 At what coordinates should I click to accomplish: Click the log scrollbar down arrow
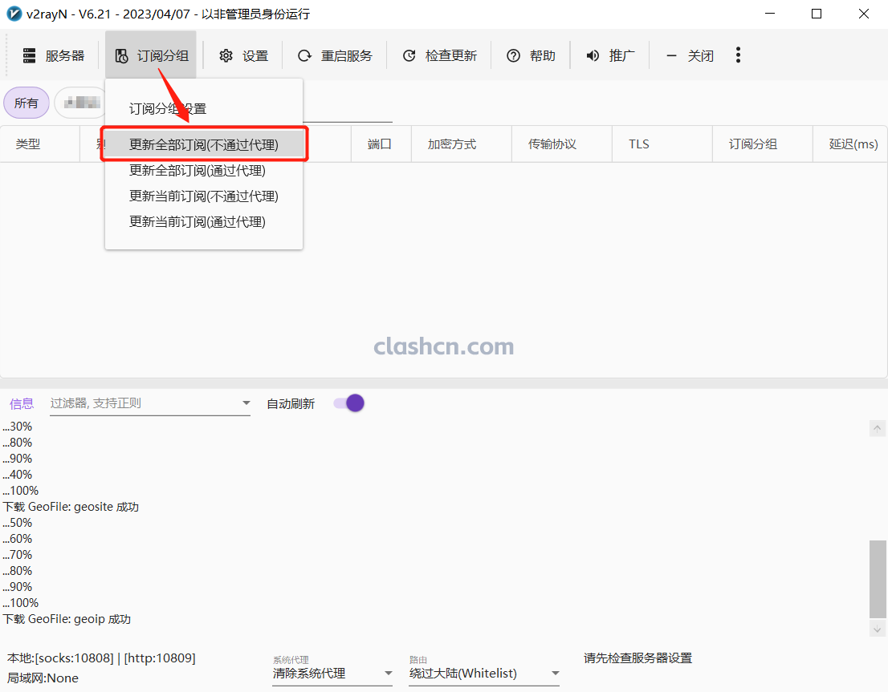point(878,629)
